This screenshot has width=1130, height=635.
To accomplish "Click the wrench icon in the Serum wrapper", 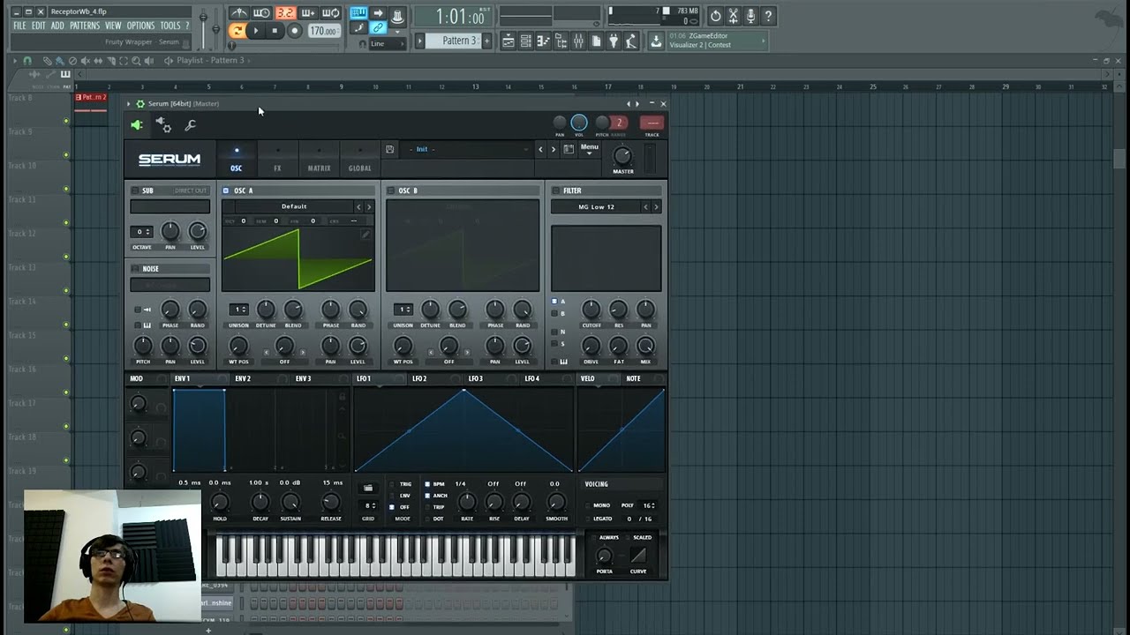I will (191, 125).
